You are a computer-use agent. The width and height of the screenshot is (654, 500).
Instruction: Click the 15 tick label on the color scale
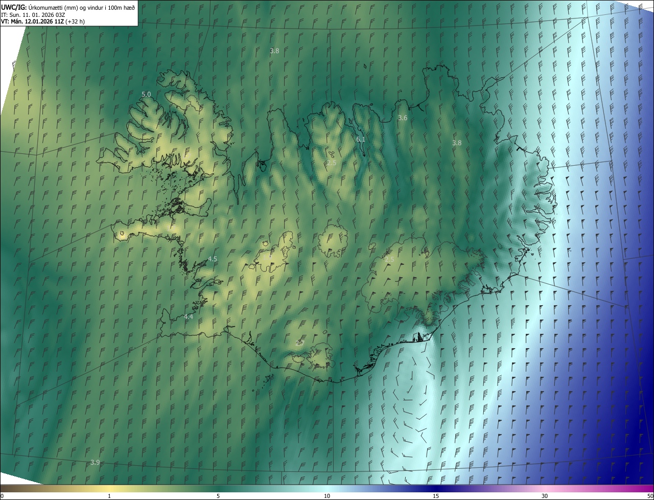click(436, 496)
